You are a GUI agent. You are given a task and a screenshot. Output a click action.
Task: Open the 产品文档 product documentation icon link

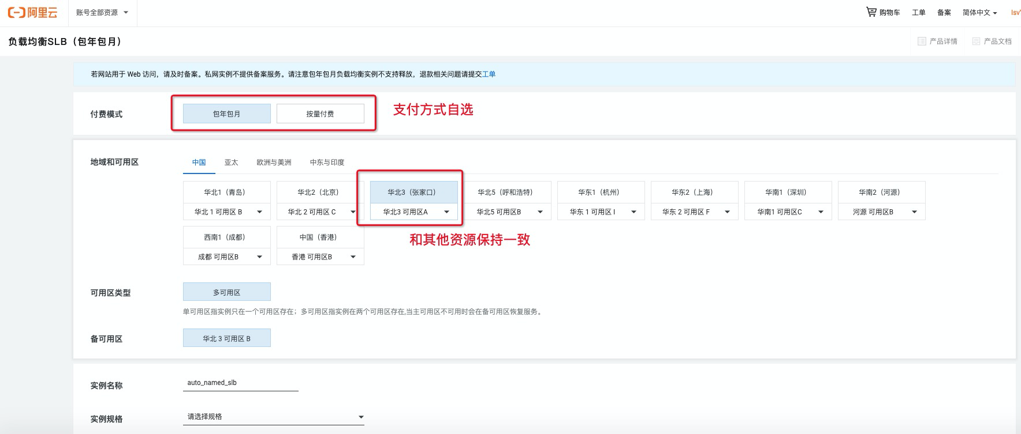[976, 41]
